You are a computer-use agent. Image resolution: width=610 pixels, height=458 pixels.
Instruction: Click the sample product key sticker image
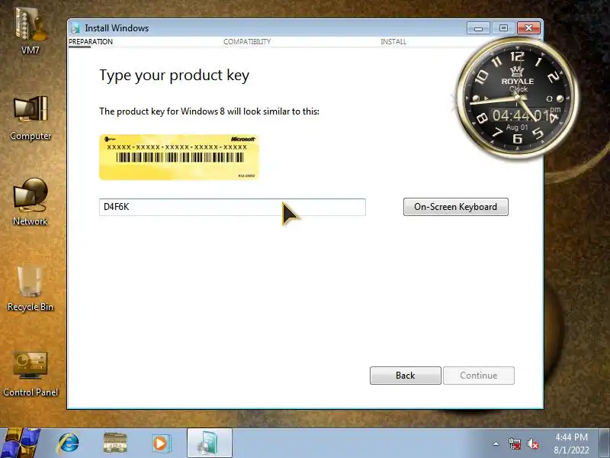[x=179, y=157]
